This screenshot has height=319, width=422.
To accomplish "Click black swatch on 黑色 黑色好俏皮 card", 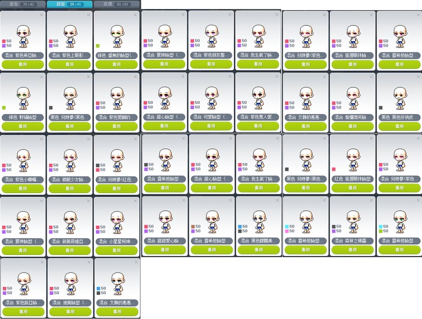I will click(380, 107).
